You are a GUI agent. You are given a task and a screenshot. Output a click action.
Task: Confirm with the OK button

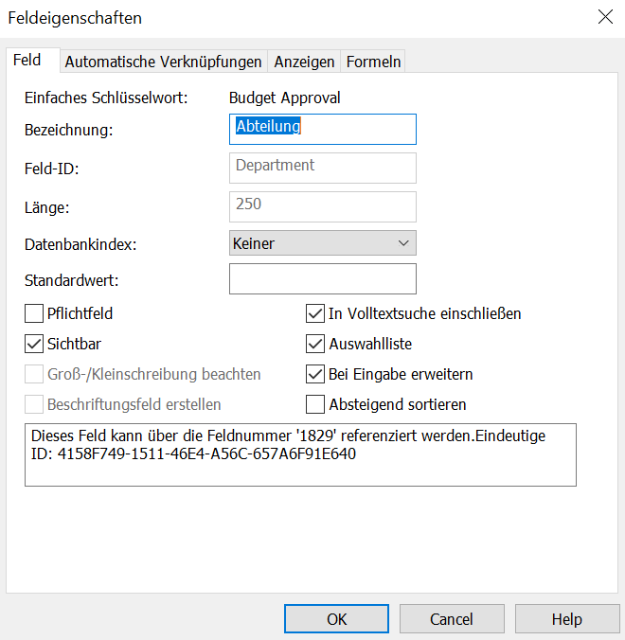[336, 619]
